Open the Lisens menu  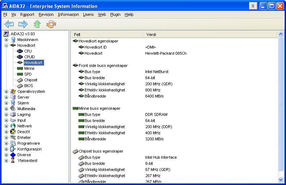coord(88,14)
